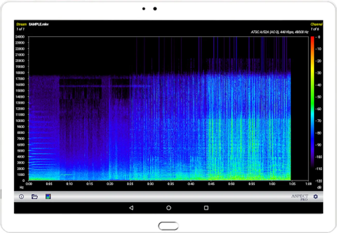Click the -30 dB scale label
The image size is (337, 233).
pos(318,73)
